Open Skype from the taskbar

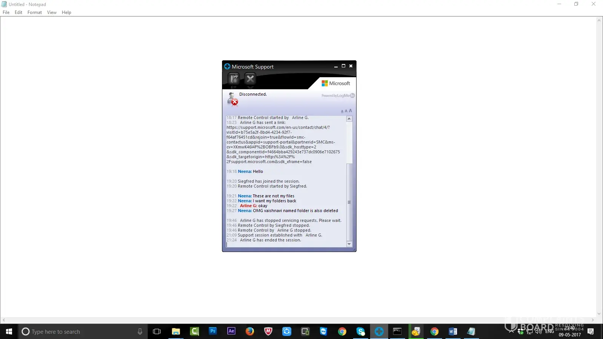pyautogui.click(x=361, y=331)
